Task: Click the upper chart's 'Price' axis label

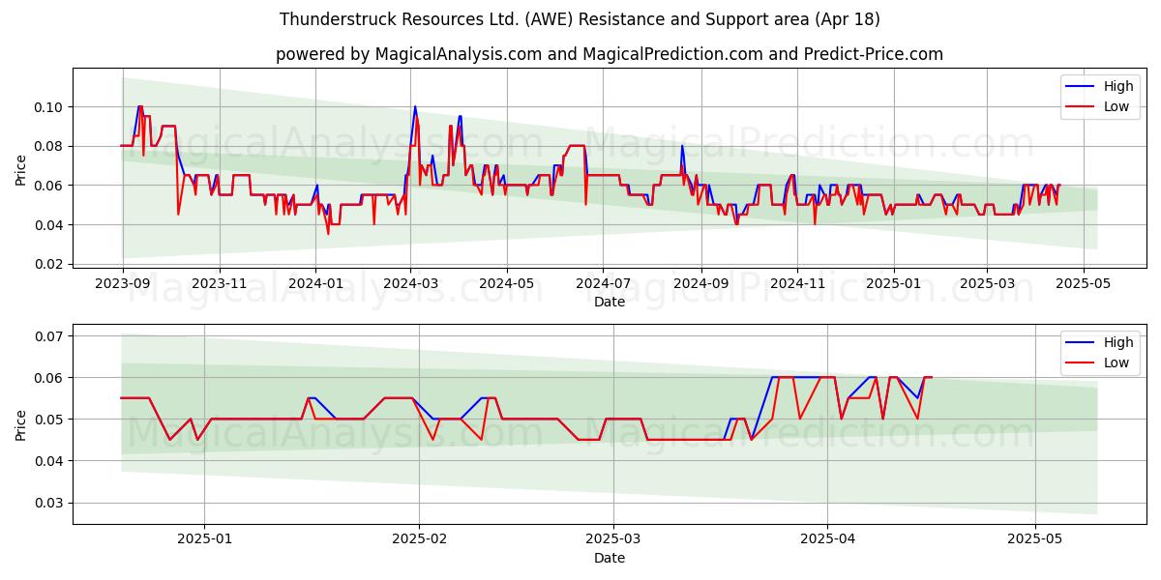Action: point(21,169)
